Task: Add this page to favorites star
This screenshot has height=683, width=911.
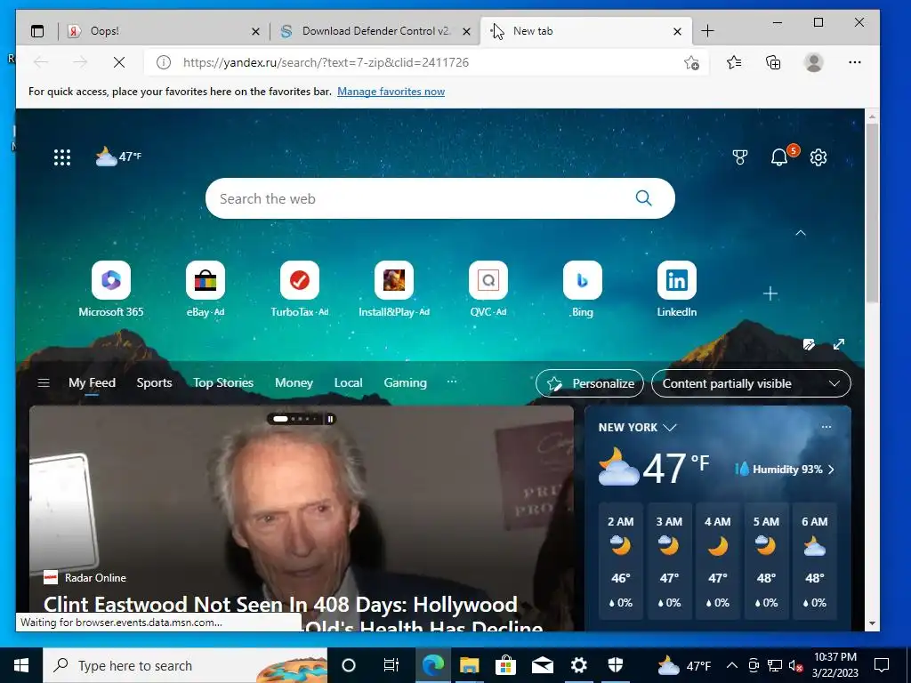Action: point(691,62)
